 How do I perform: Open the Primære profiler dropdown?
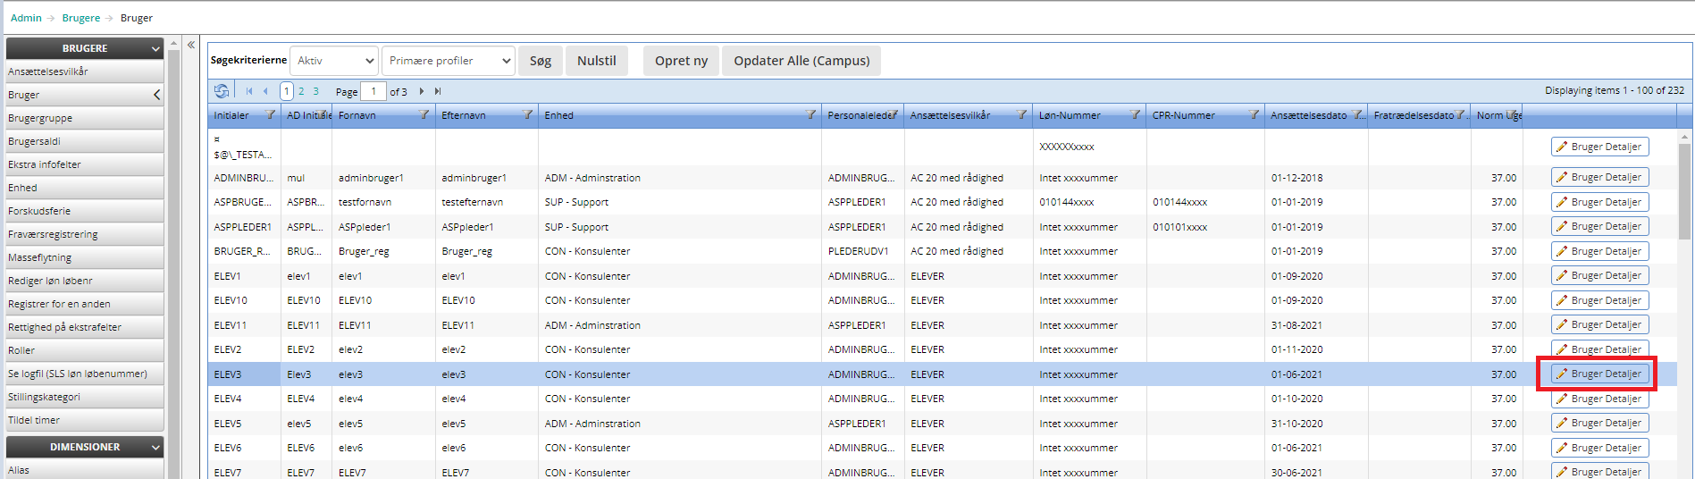(449, 61)
